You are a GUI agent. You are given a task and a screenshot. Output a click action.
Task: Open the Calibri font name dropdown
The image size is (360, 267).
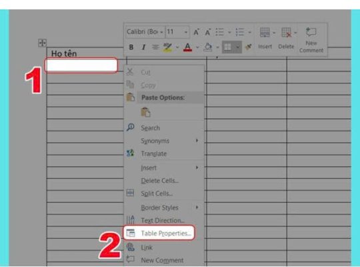pos(145,32)
